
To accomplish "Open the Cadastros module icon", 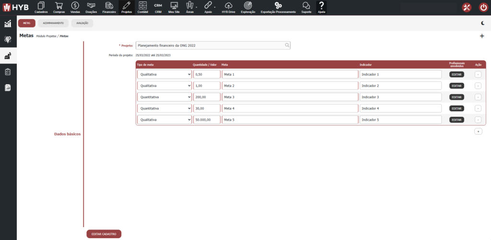I will tap(41, 7).
